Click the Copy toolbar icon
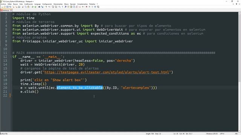This screenshot has height=135, width=241. pyautogui.click(x=26, y=7)
